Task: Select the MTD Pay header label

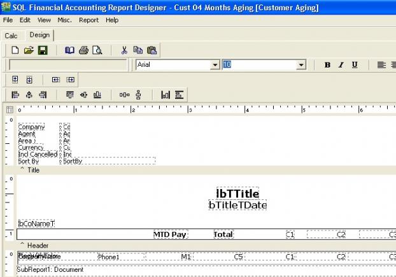Action: 171,234
